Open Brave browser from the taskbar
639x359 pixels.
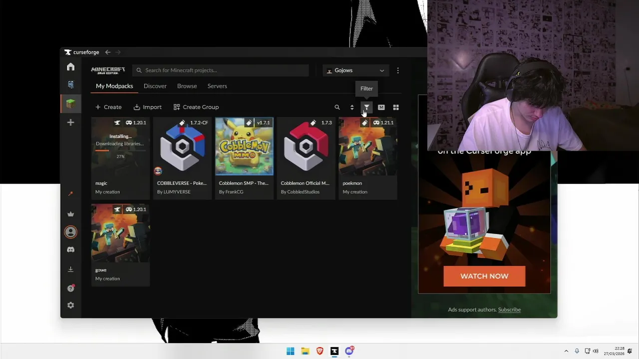(320, 351)
